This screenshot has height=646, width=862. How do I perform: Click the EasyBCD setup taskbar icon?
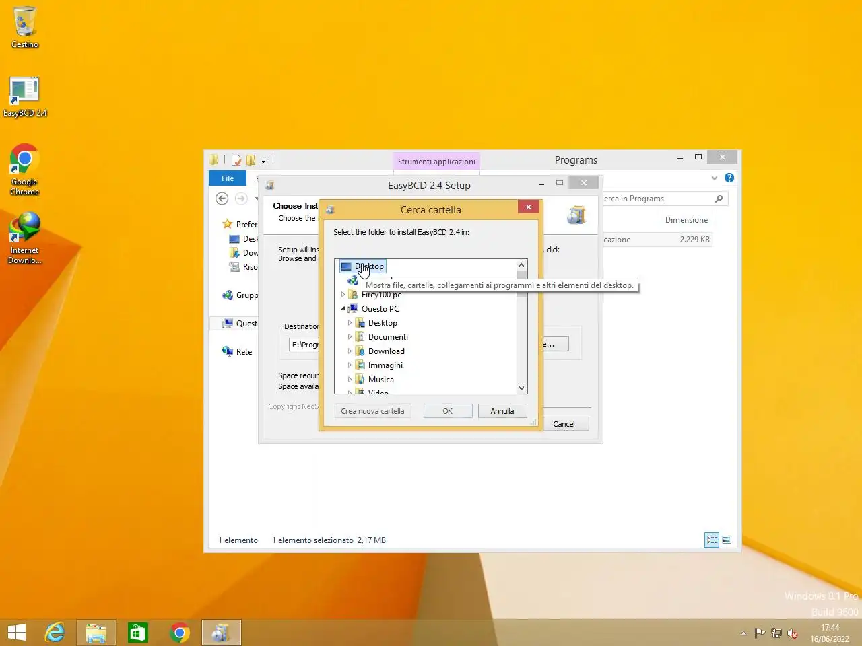(x=221, y=633)
